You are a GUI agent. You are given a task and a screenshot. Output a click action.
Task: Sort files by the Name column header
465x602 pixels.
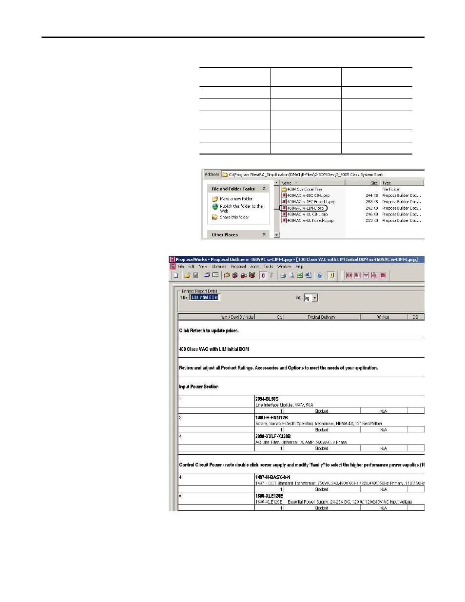[x=312, y=183]
